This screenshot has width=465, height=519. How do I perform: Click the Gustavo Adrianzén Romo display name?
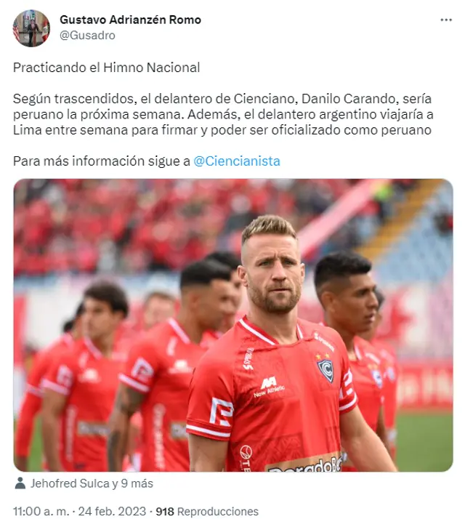130,20
